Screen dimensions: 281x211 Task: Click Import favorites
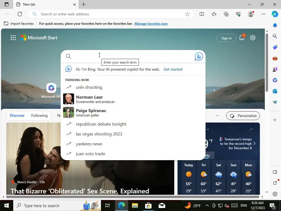tap(19, 24)
